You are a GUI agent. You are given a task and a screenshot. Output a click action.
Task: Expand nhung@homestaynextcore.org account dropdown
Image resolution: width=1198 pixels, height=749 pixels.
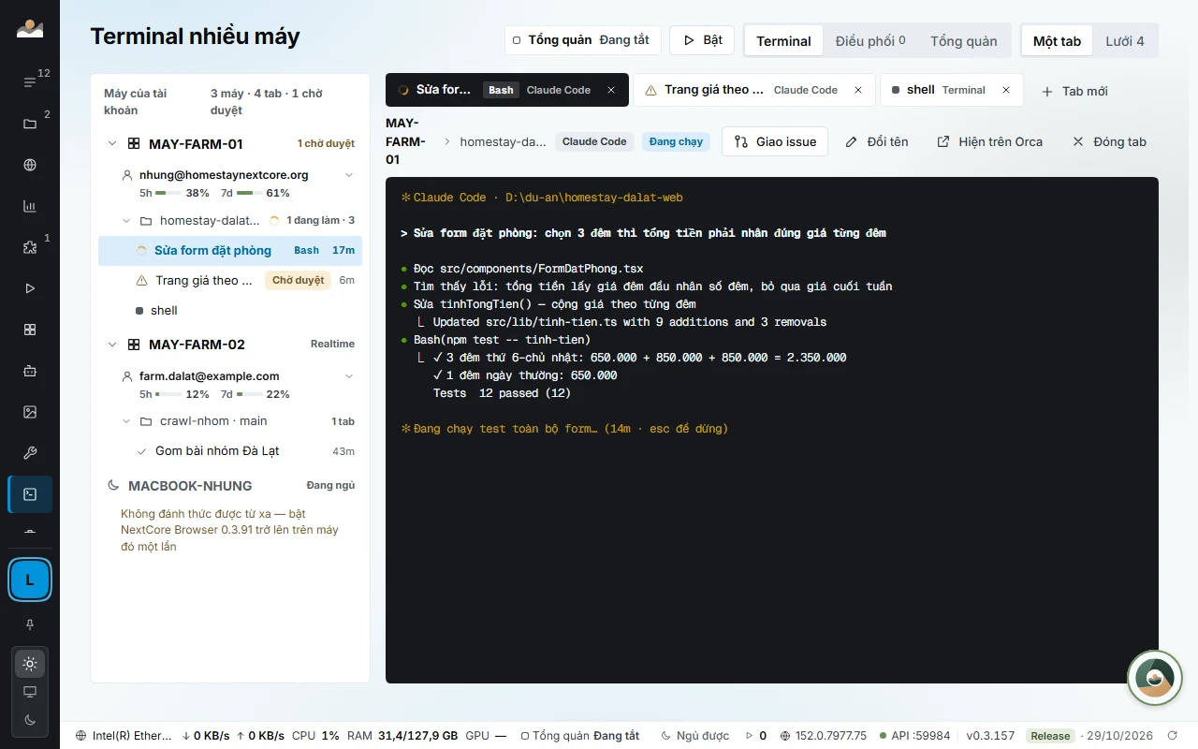(349, 175)
